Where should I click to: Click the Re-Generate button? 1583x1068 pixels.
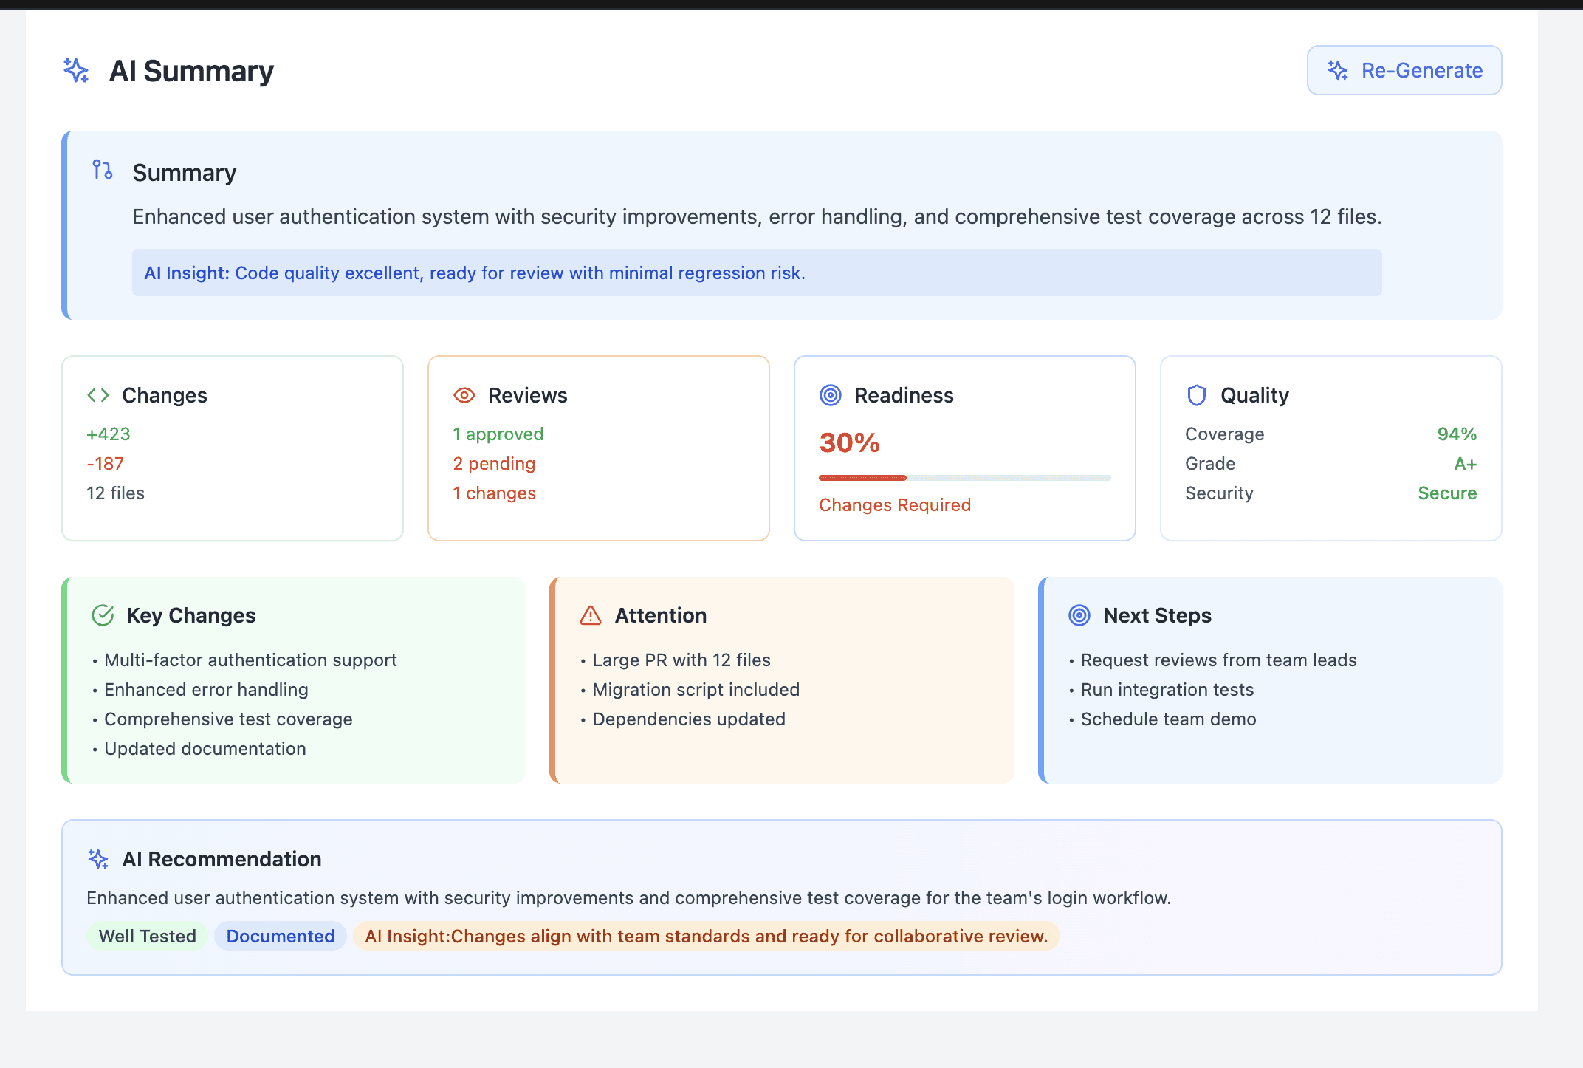pos(1404,70)
